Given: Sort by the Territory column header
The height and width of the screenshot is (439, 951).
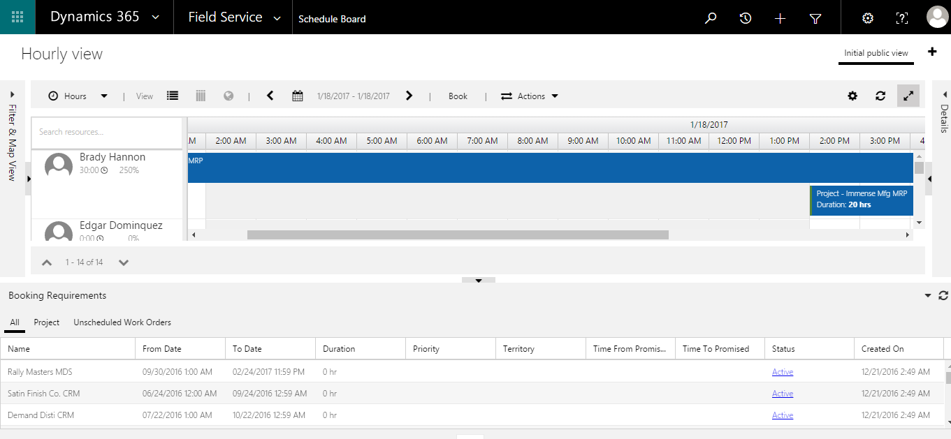Looking at the screenshot, I should point(541,348).
